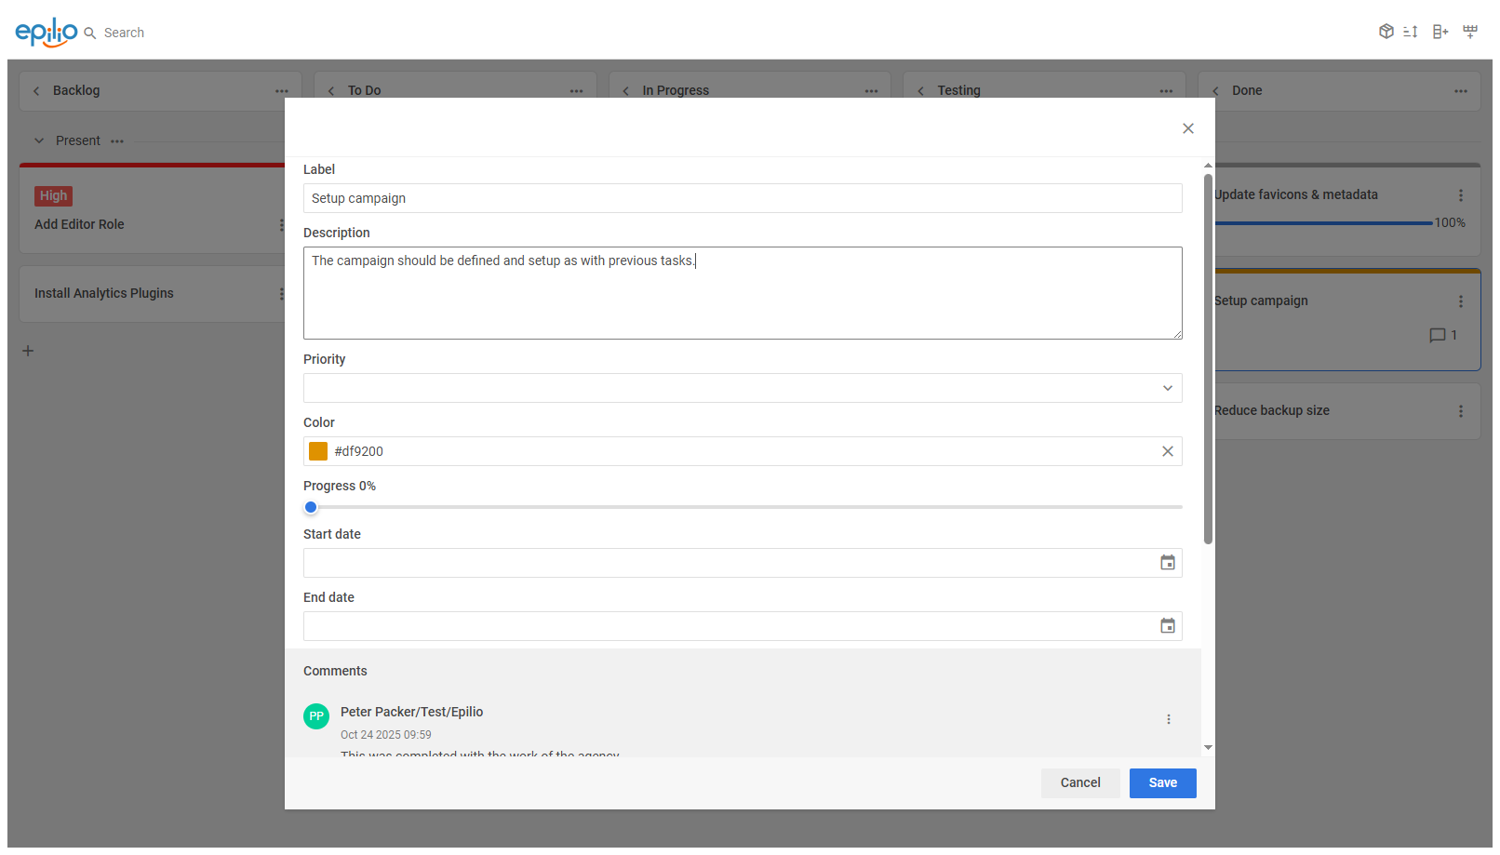Image resolution: width=1500 pixels, height=855 pixels.
Task: Save the task changes
Action: coord(1162,783)
